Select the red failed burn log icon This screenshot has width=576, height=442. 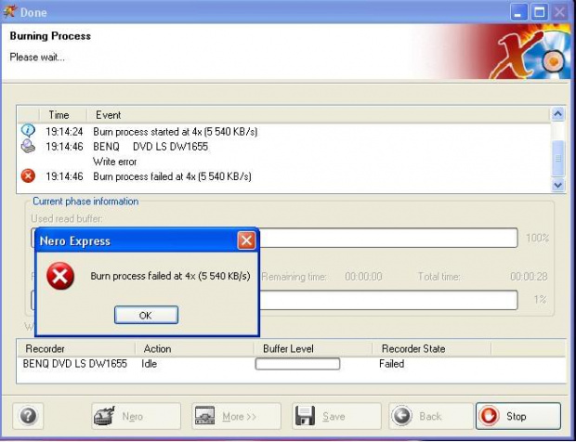(x=28, y=175)
